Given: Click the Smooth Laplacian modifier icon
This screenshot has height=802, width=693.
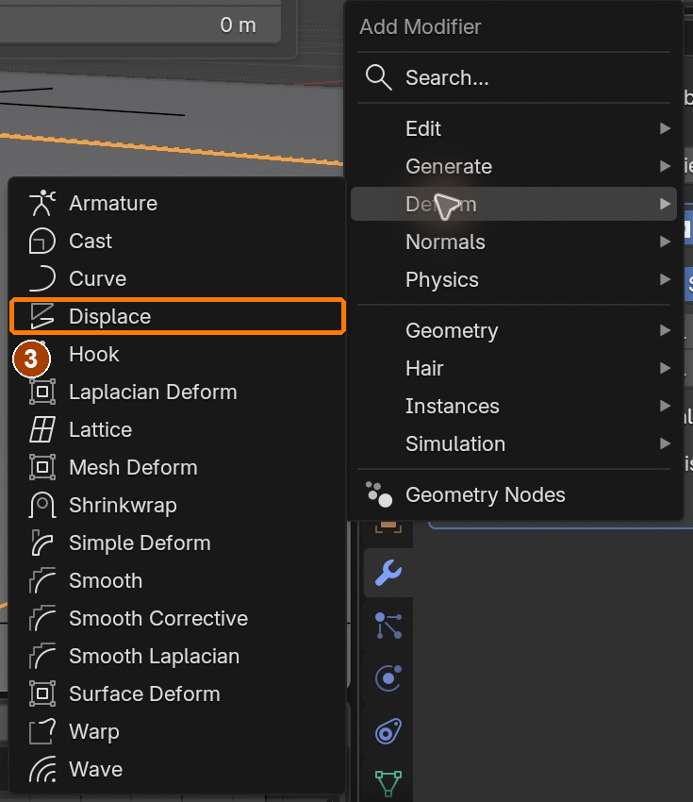Looking at the screenshot, I should 41,657.
